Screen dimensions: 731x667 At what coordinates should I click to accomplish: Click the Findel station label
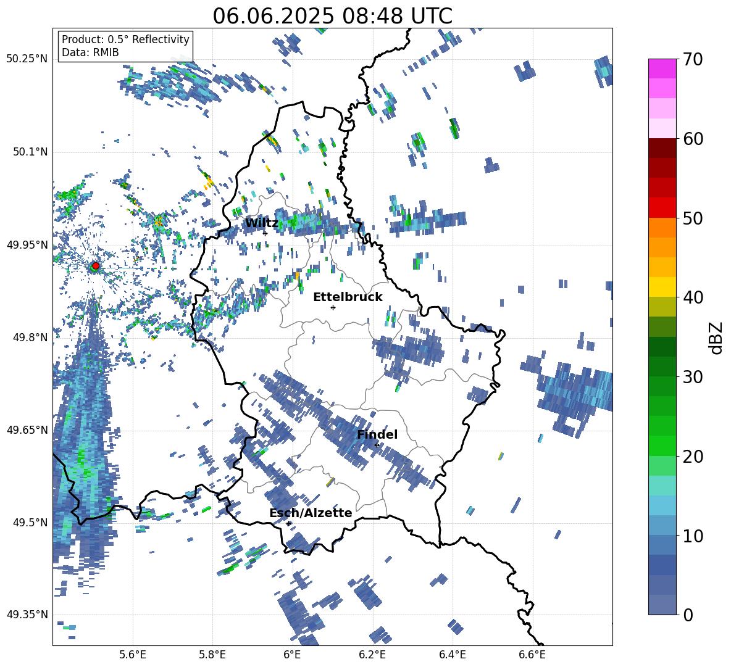click(x=377, y=434)
